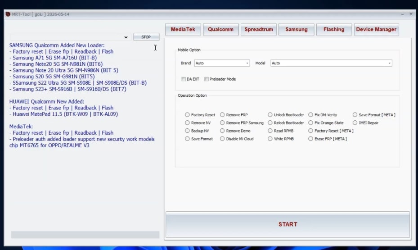Select Save Format [META] option
Image resolution: width=418 pixels, height=250 pixels.
pos(355,115)
